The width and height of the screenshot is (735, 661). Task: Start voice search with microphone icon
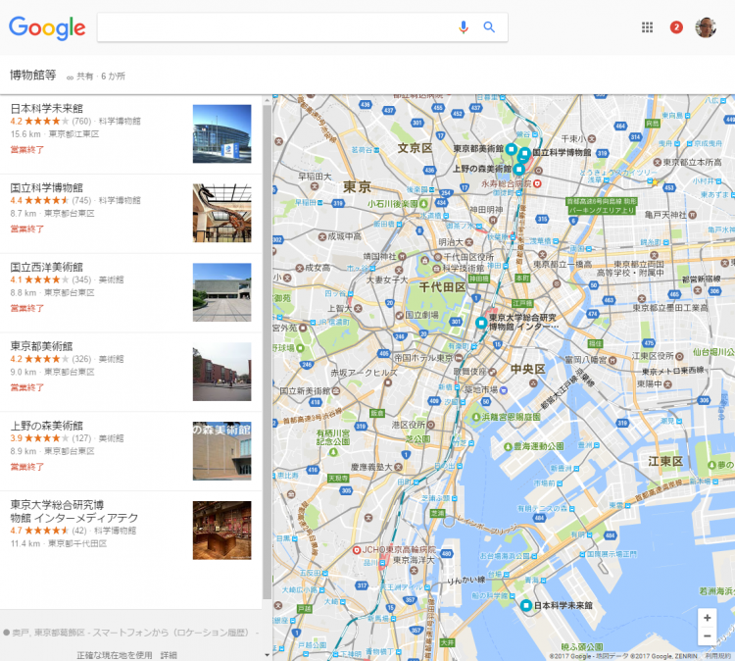[x=464, y=27]
